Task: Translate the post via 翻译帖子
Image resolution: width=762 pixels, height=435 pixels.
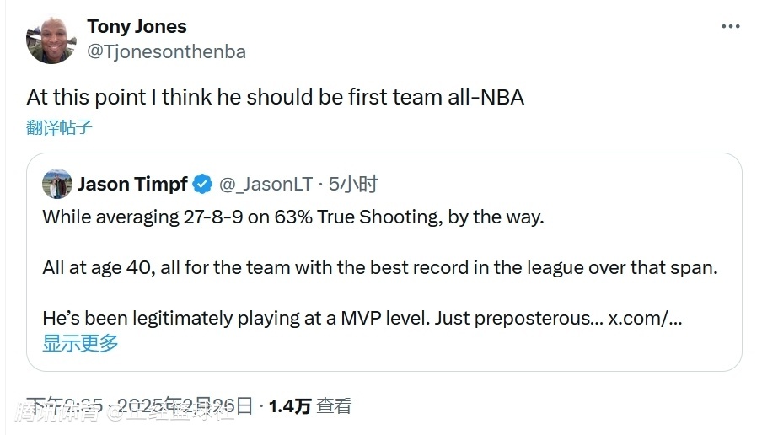Action: (x=59, y=128)
